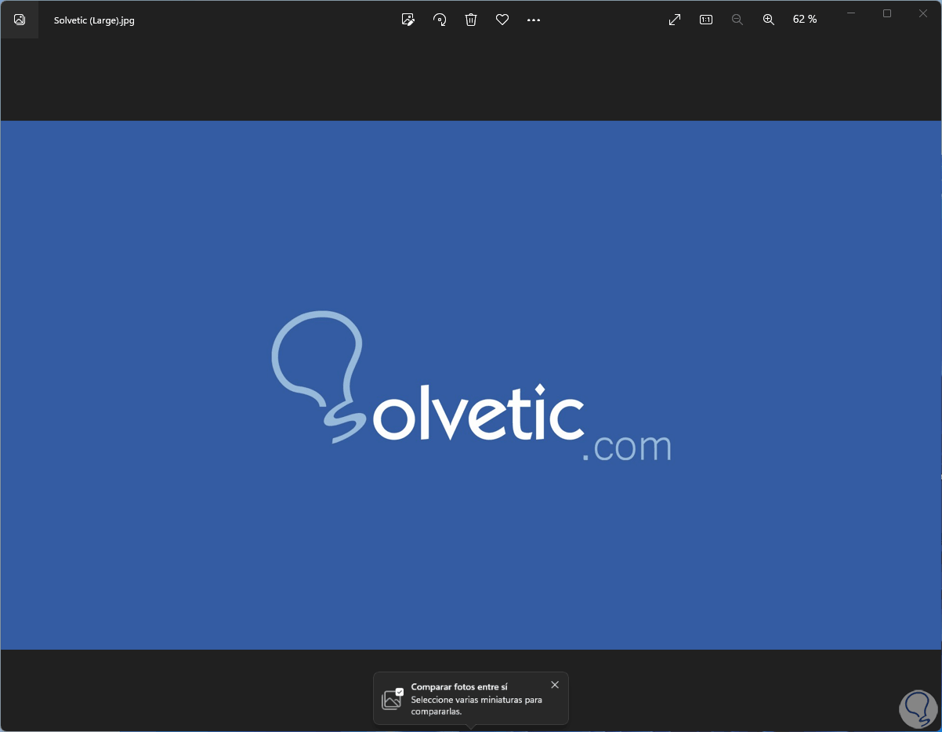This screenshot has width=942, height=732.
Task: Click the Solvetic (Large).jpg file title
Action: (x=94, y=20)
